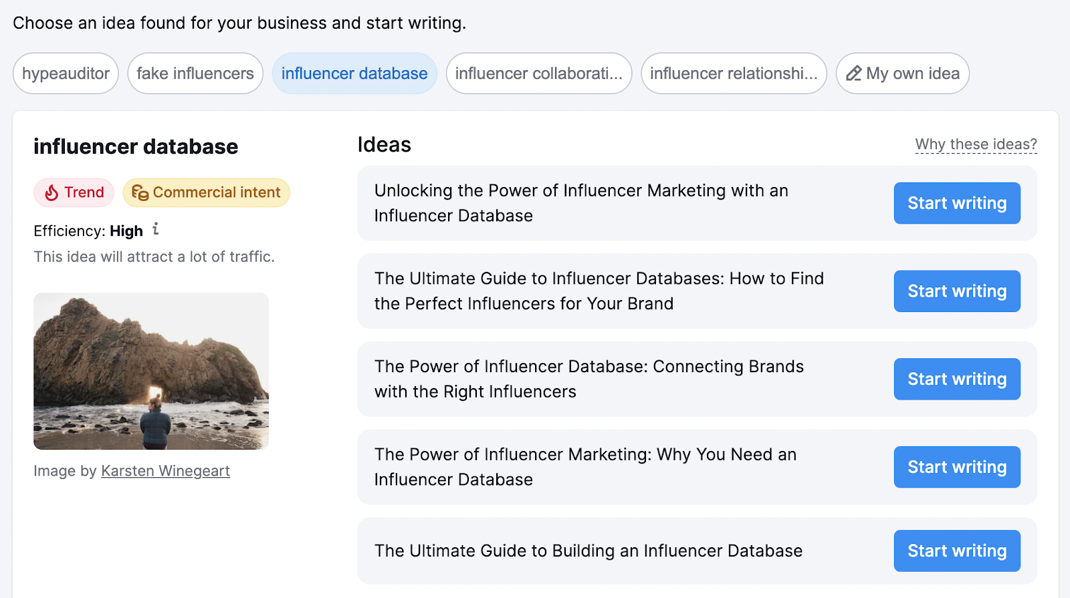
Task: Click the Trend badge label
Action: pos(84,192)
